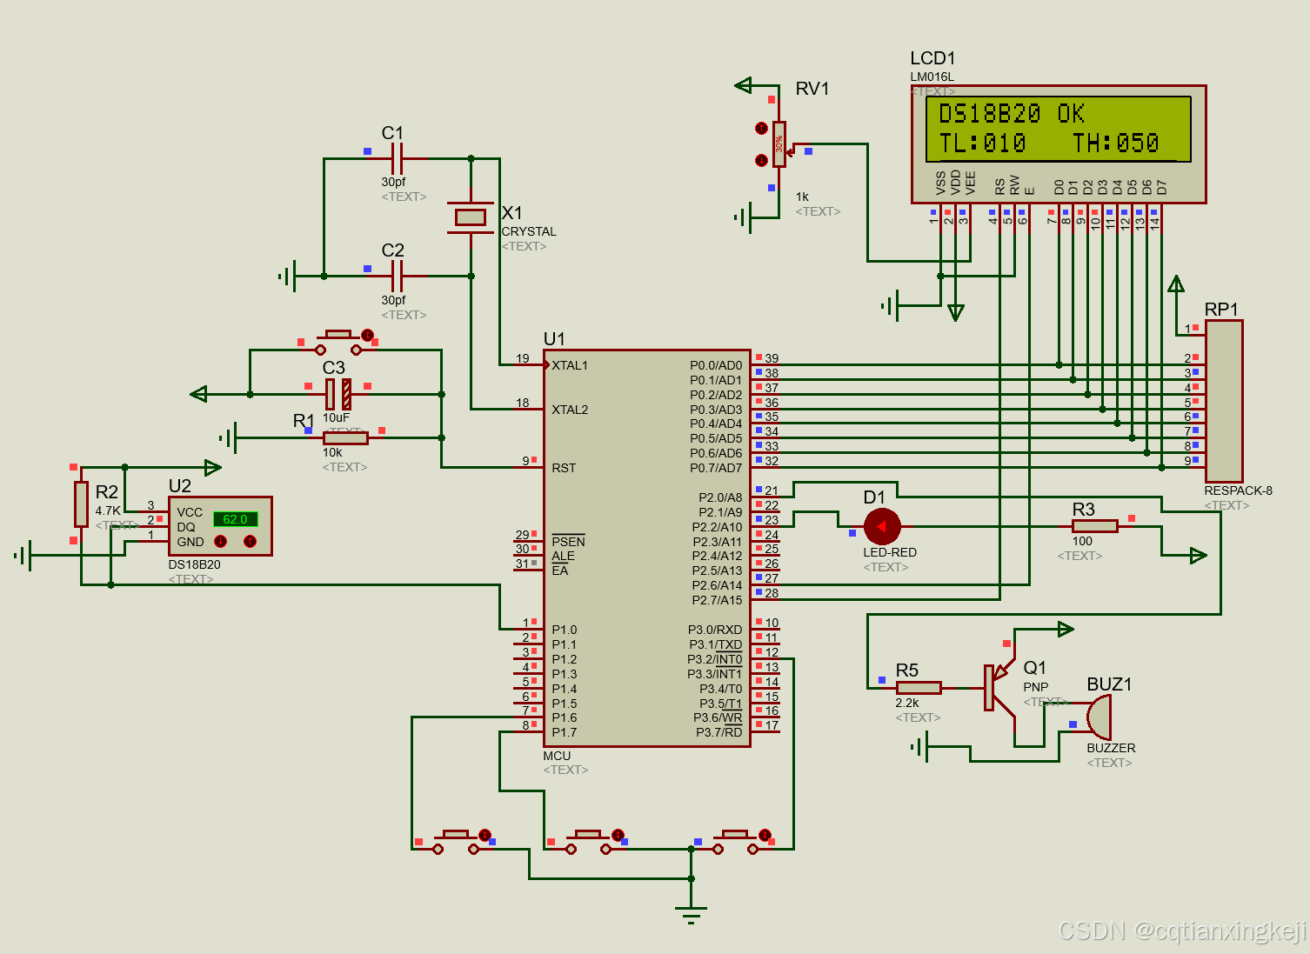Toggle the latch circle on the reset push button
This screenshot has height=954, width=1310.
367,335
